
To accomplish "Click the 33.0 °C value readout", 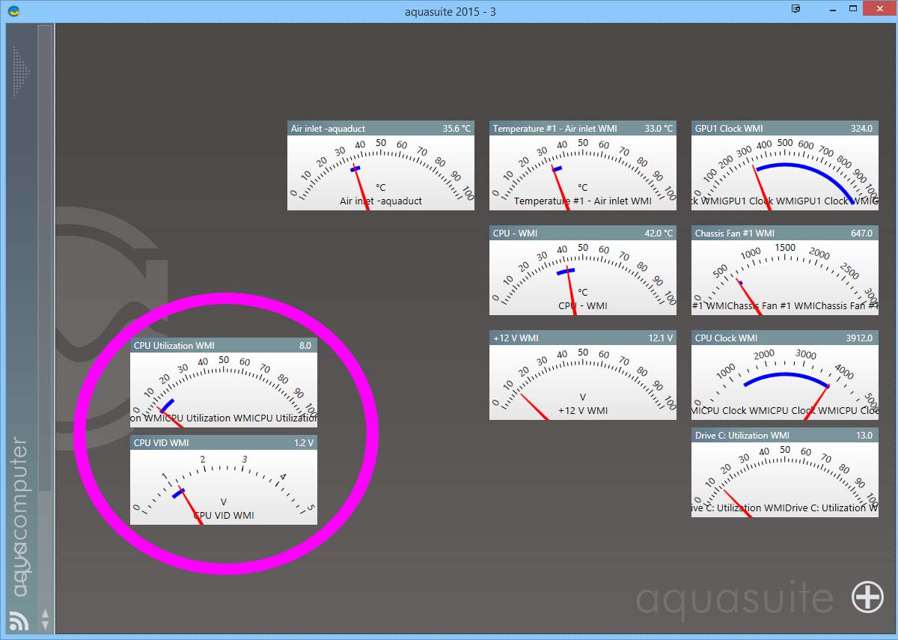I will 659,129.
